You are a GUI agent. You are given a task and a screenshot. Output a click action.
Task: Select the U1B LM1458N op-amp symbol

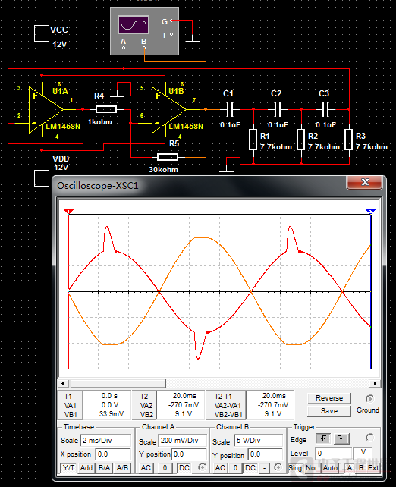click(x=169, y=110)
